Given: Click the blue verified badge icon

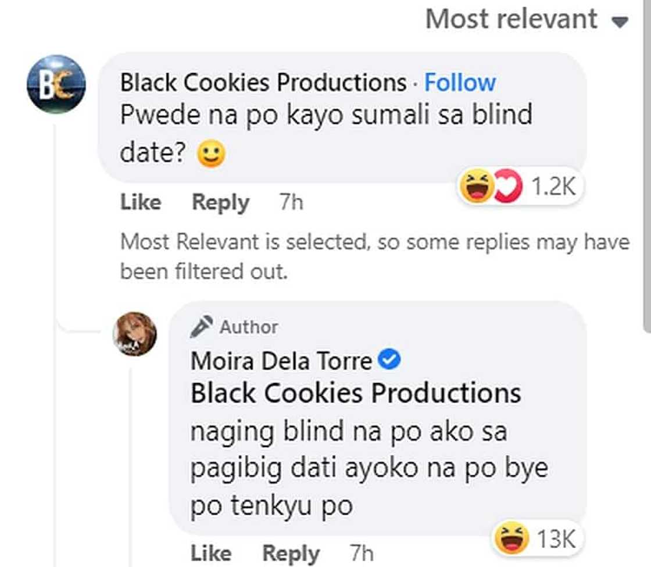Looking at the screenshot, I should (389, 361).
